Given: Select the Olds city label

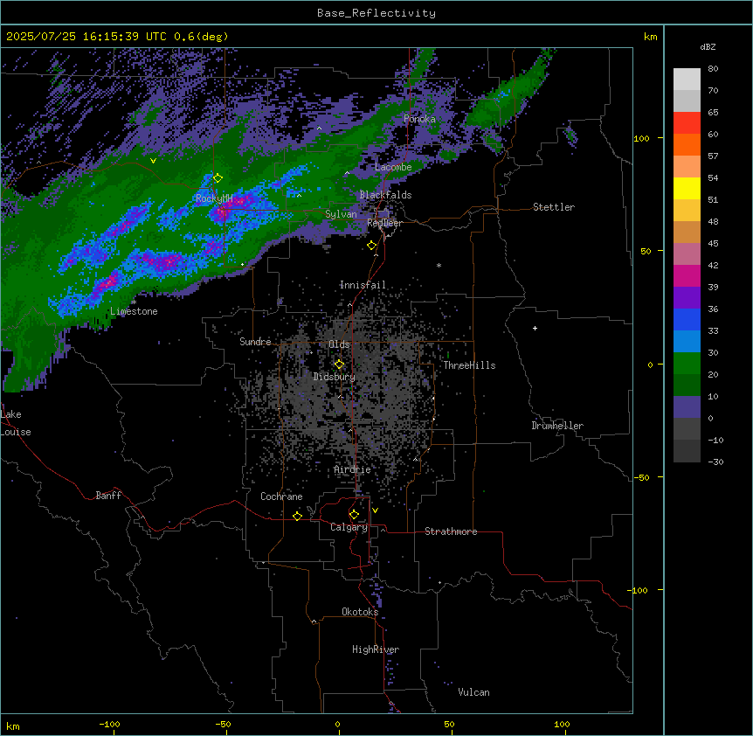Looking at the screenshot, I should [x=339, y=344].
